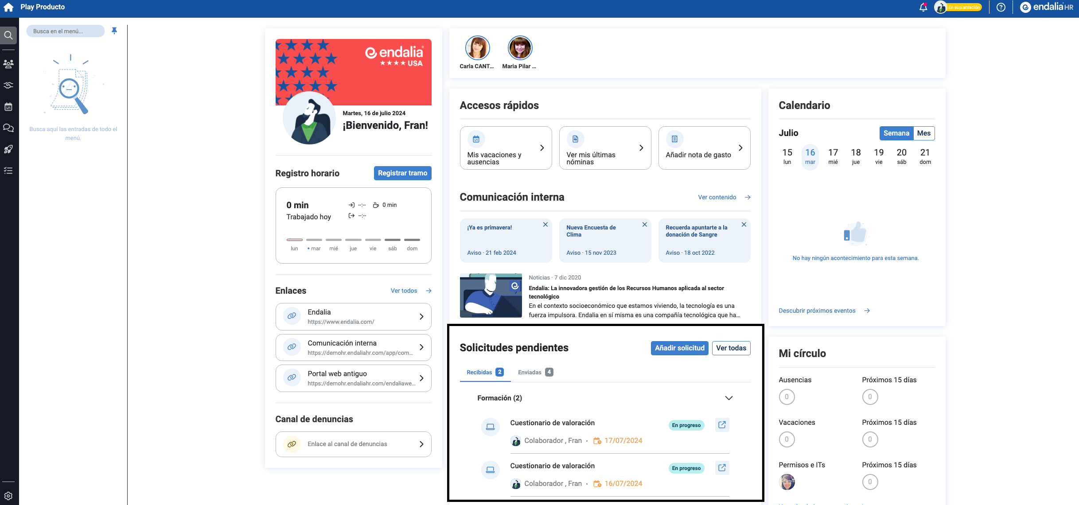This screenshot has height=505, width=1079.
Task: Expand Mis vacaciones y ausencias shortcut
Action: click(x=541, y=148)
